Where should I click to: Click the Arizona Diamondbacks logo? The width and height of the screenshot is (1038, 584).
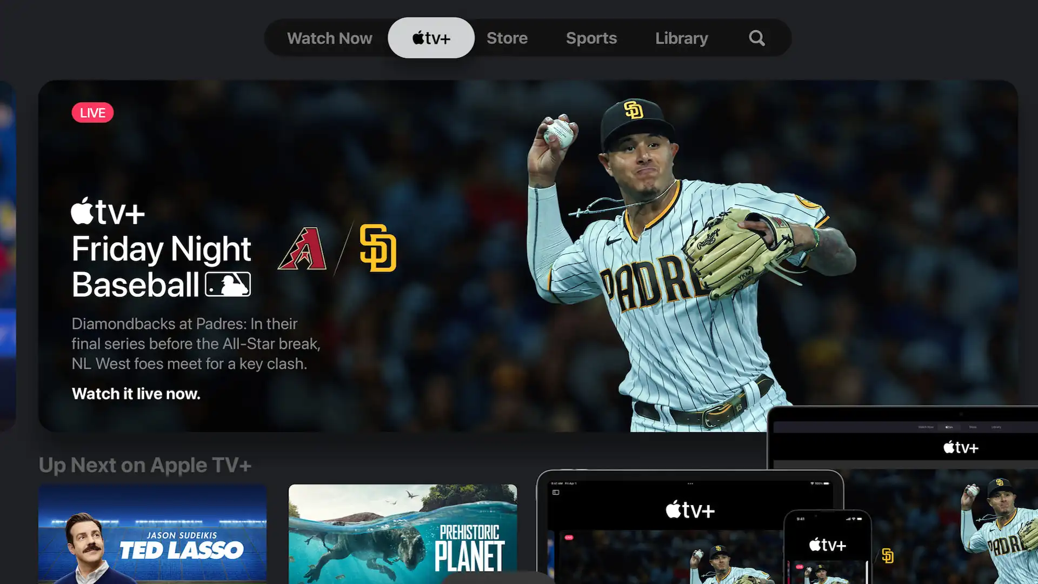point(303,249)
